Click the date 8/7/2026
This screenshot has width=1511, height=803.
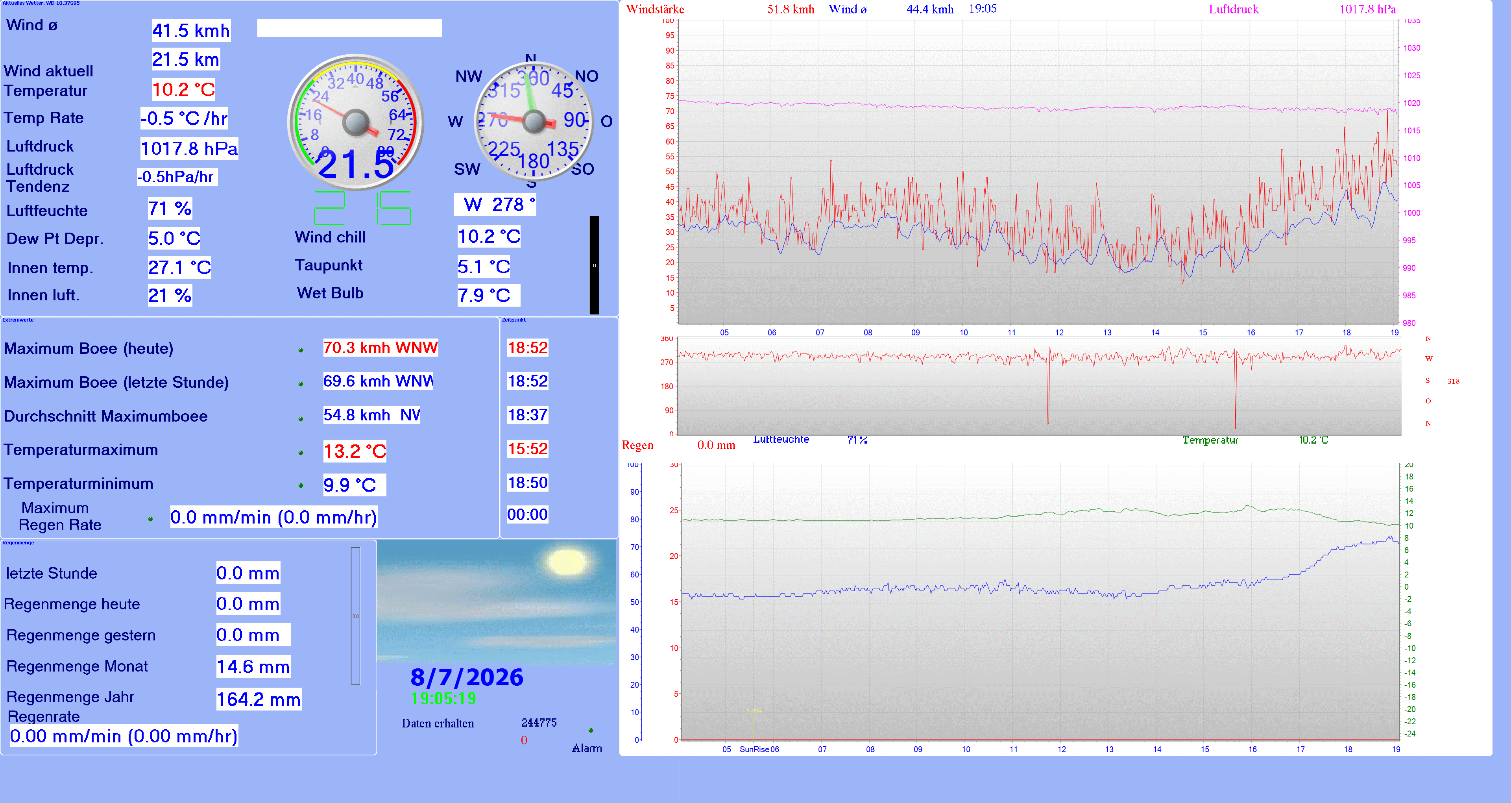[467, 677]
